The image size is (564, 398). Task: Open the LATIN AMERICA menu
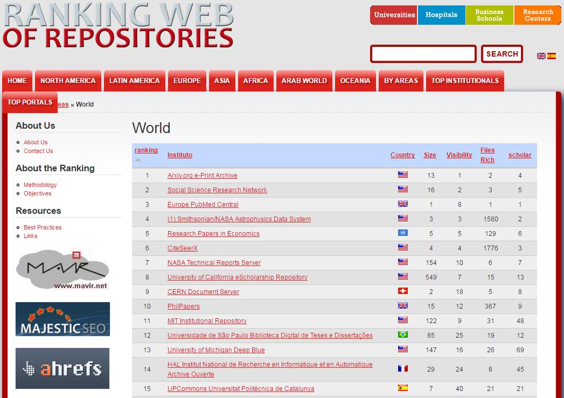[x=134, y=81]
